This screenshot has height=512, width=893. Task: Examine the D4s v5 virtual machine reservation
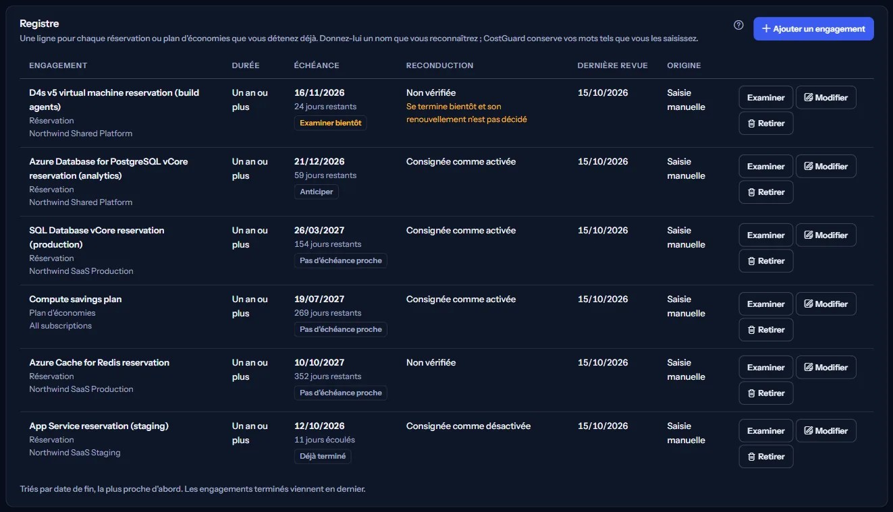[766, 98]
